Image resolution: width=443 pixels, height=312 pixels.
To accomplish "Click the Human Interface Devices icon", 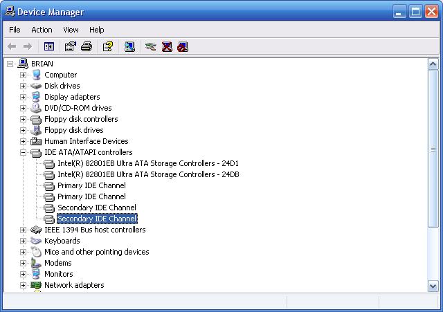I will [36, 141].
